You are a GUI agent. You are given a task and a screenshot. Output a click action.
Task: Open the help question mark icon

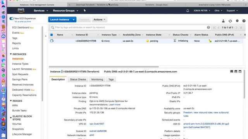(x=244, y=21)
